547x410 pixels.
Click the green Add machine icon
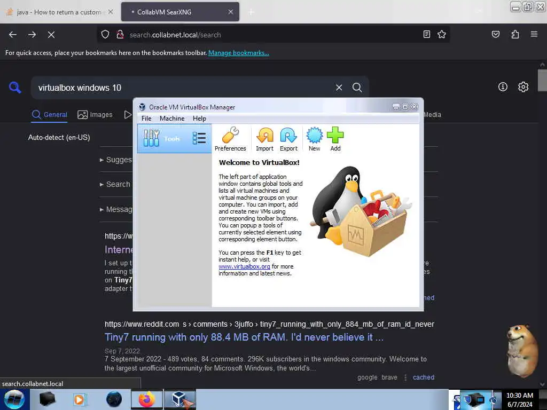click(335, 139)
